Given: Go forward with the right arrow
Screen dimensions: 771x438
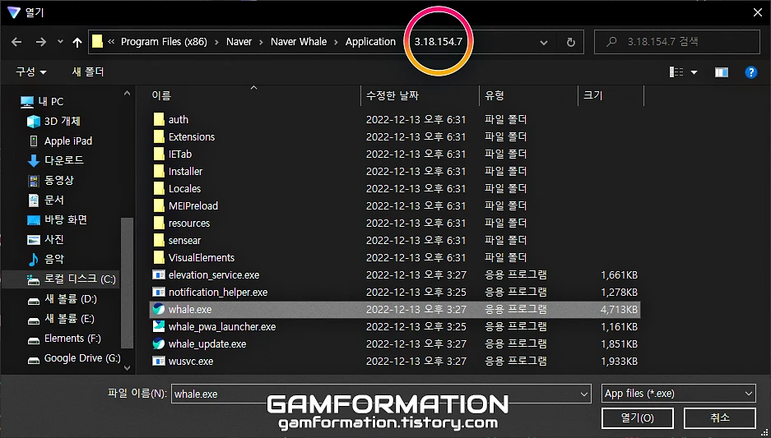Looking at the screenshot, I should coord(40,42).
